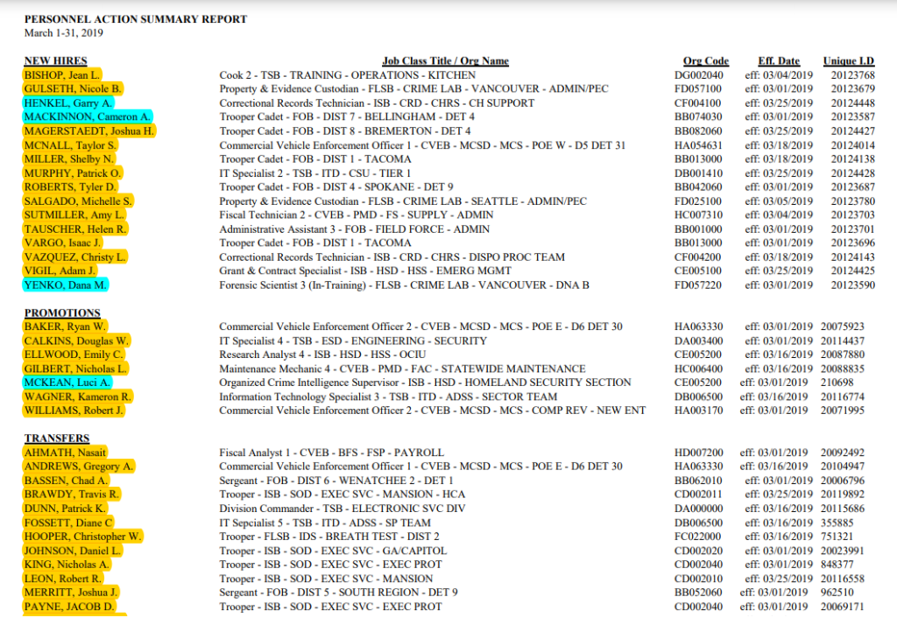Screen dimensions: 897x639
Task: Click the March 1-31, 2019 date line
Action: tap(64, 32)
